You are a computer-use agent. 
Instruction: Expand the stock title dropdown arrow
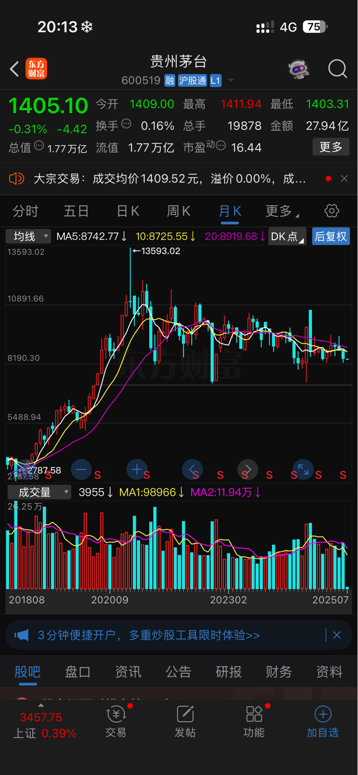(230, 81)
